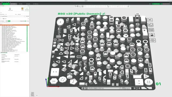The image size is (172, 97).
Task: Remove a filament with minus icon
Action: (26, 16)
